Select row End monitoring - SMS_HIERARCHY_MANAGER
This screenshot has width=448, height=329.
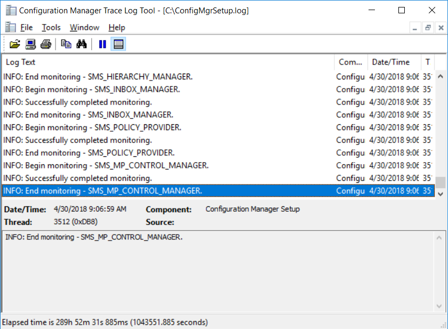click(x=219, y=77)
